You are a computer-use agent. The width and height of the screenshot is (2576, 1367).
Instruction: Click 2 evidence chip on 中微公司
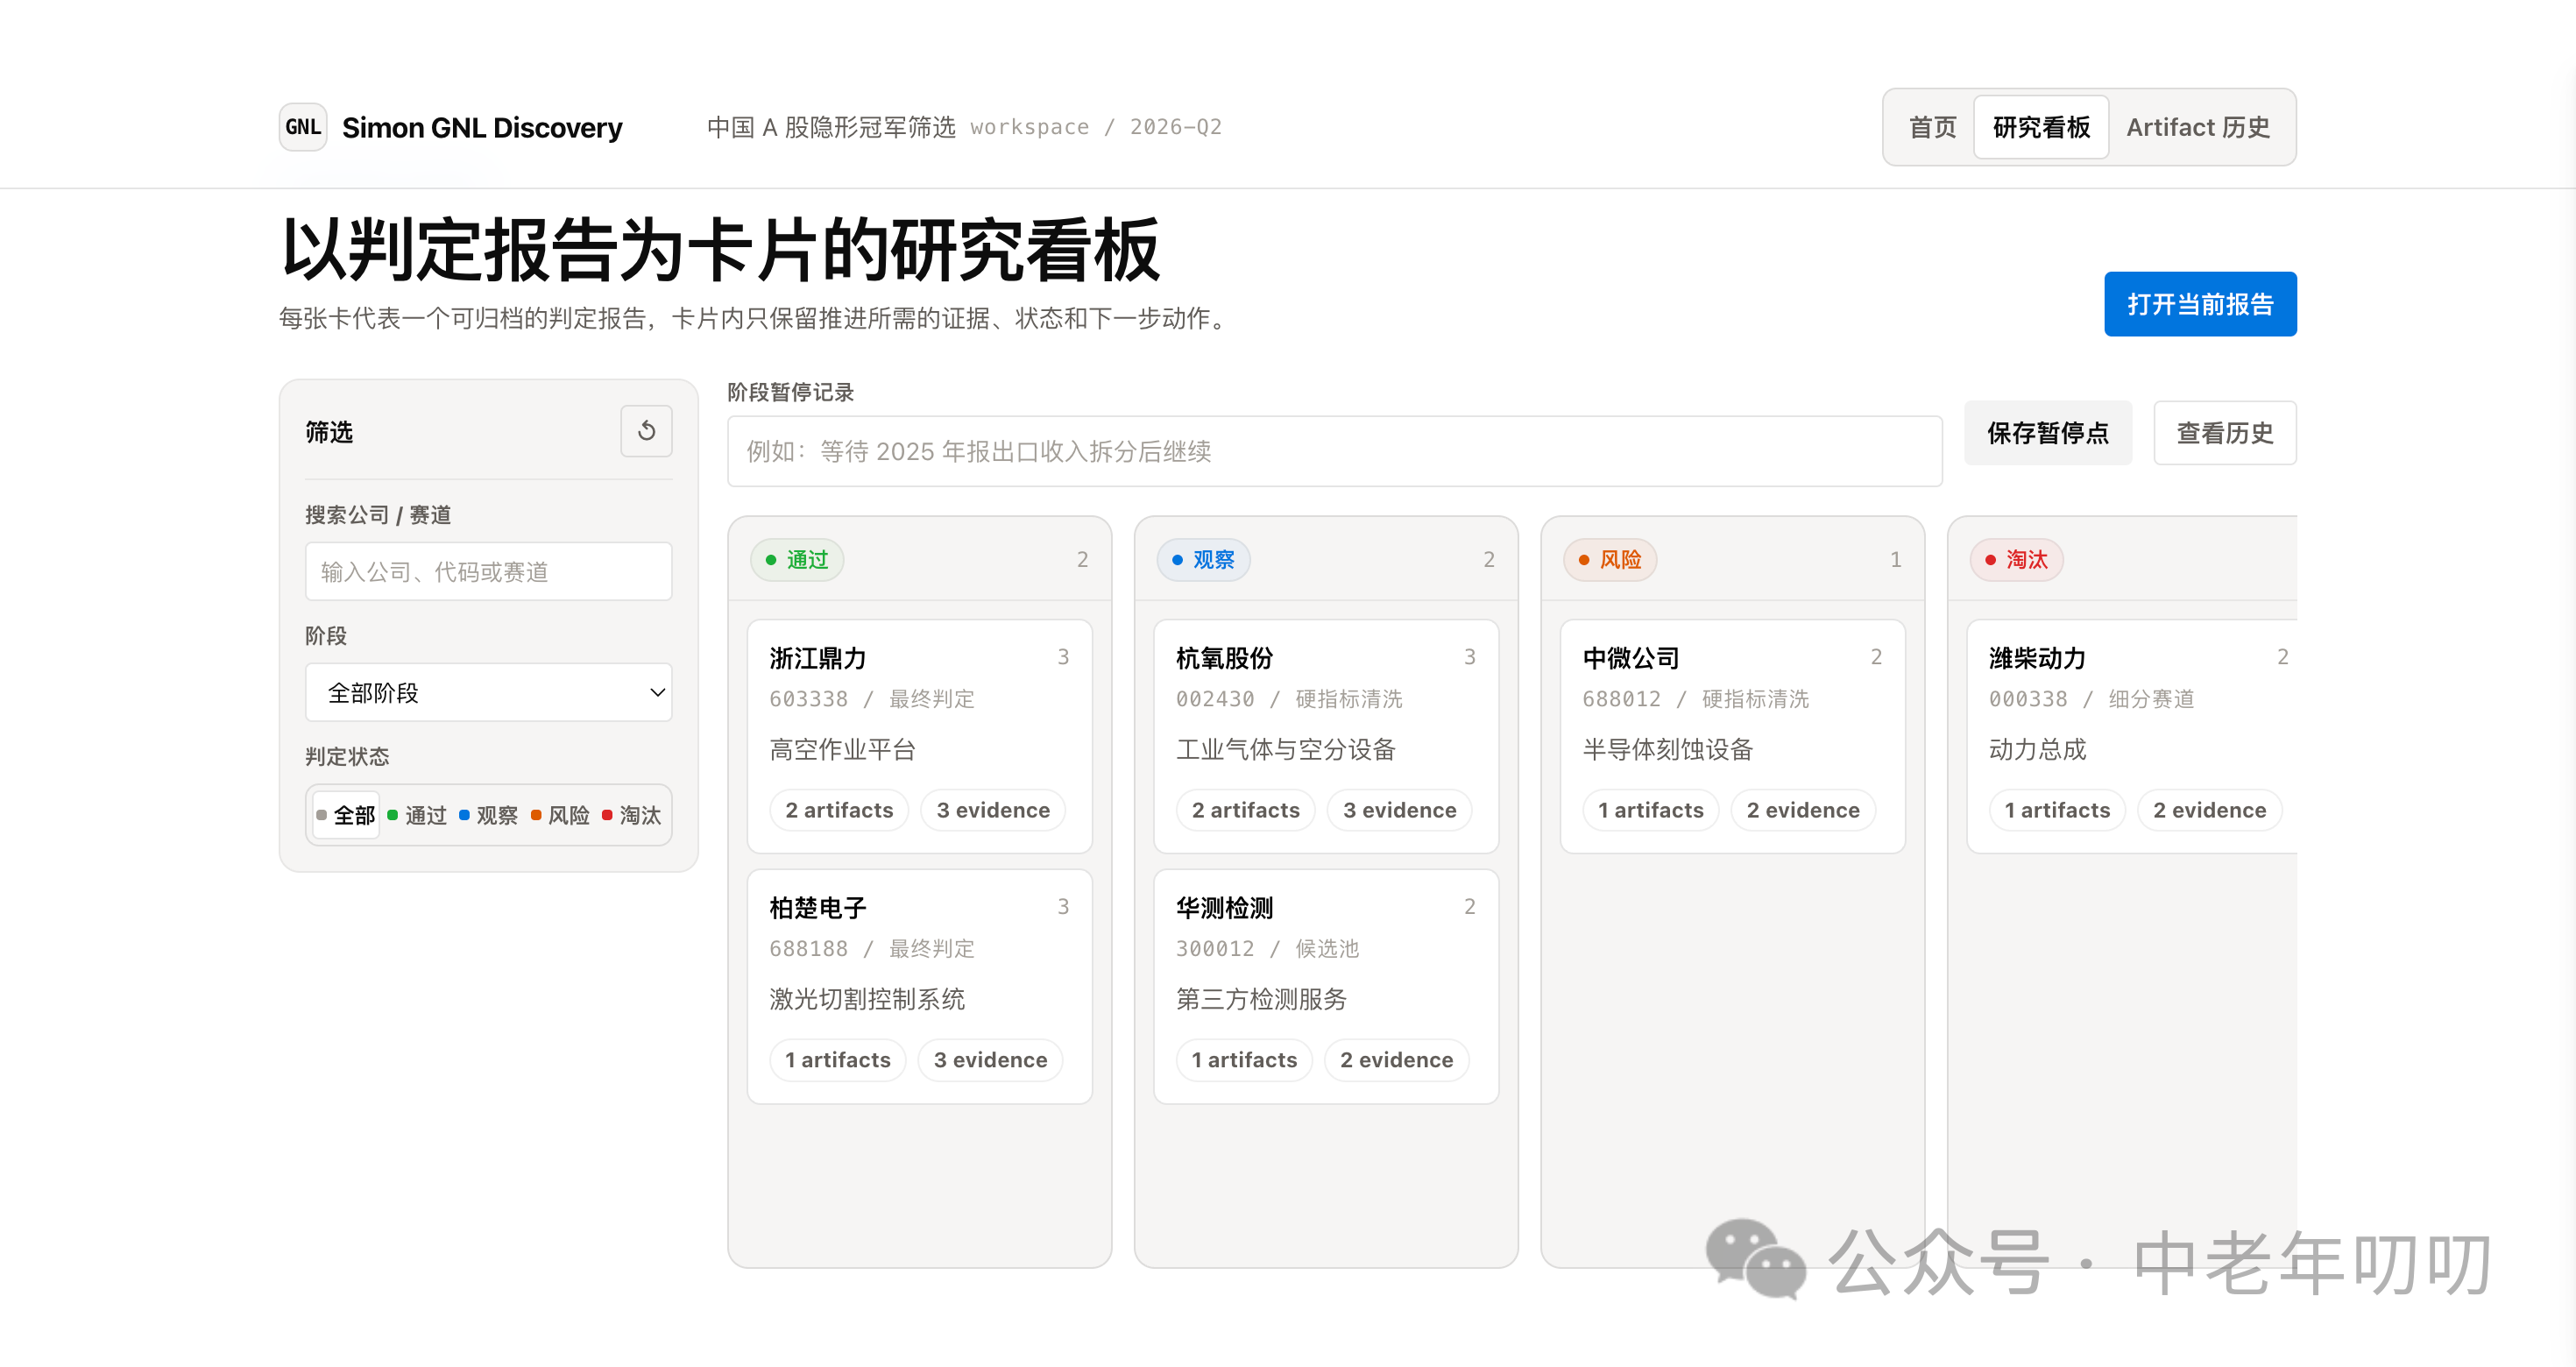click(x=1803, y=810)
